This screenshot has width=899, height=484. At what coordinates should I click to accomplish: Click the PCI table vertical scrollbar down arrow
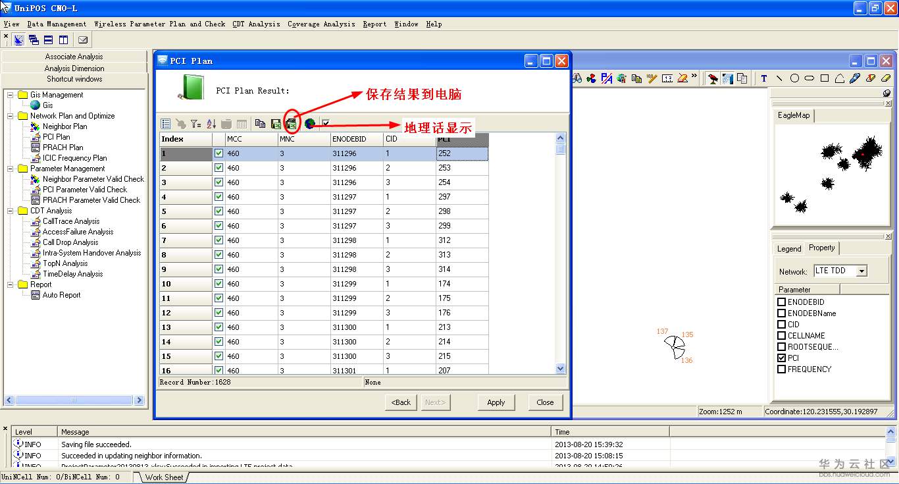561,369
